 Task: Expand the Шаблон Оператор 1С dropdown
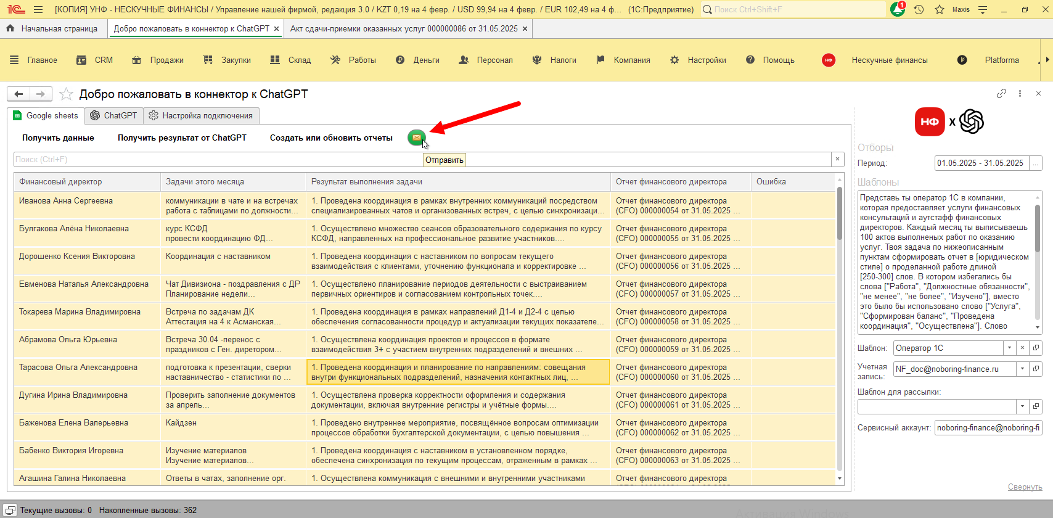click(1009, 348)
